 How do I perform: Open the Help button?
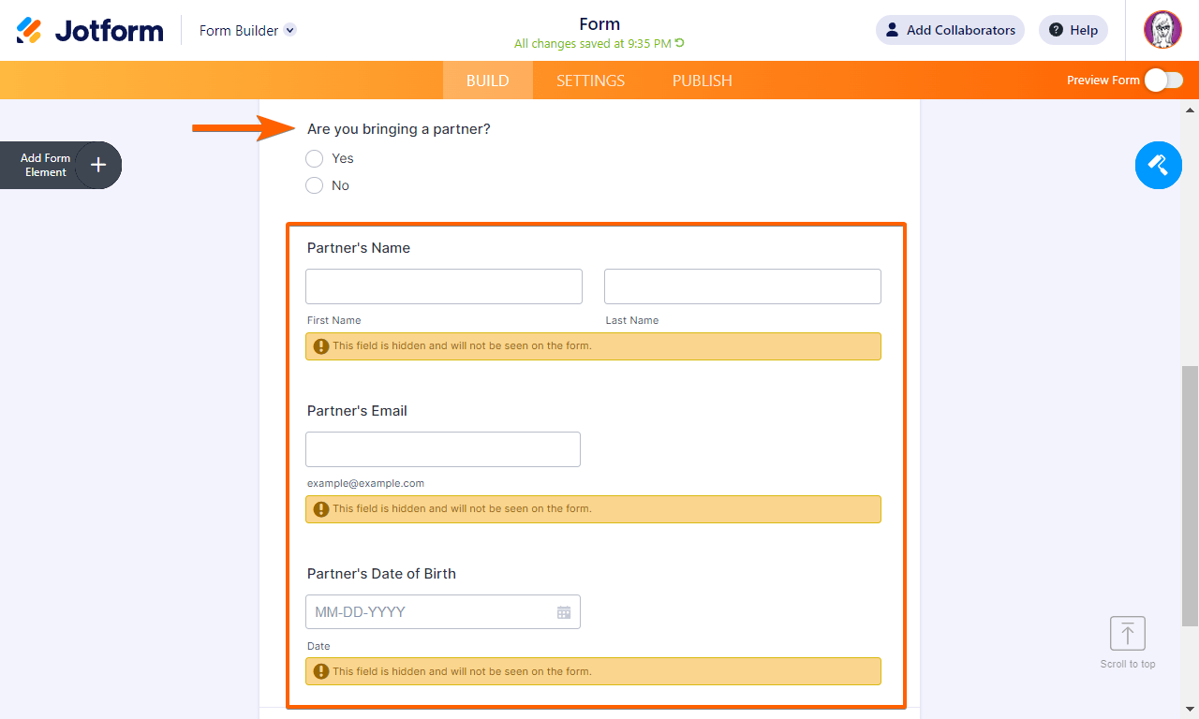click(x=1073, y=30)
